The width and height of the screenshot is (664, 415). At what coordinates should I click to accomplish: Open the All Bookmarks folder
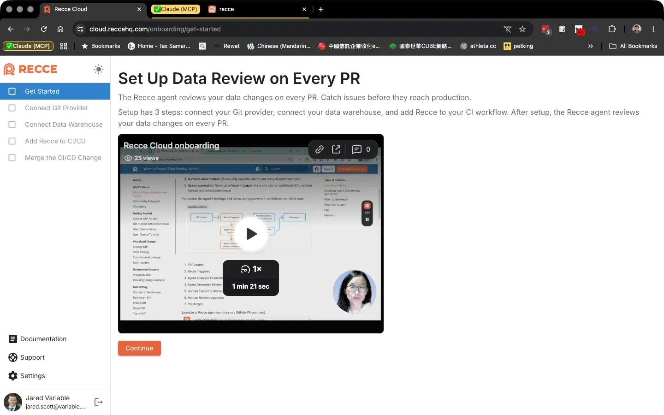633,46
